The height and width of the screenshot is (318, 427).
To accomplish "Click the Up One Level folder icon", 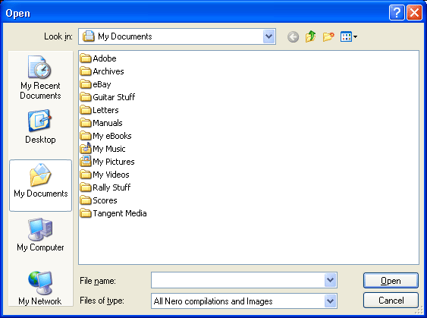I will [x=310, y=36].
